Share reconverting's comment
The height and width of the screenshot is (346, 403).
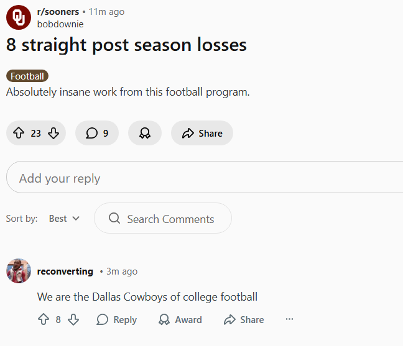(x=244, y=319)
